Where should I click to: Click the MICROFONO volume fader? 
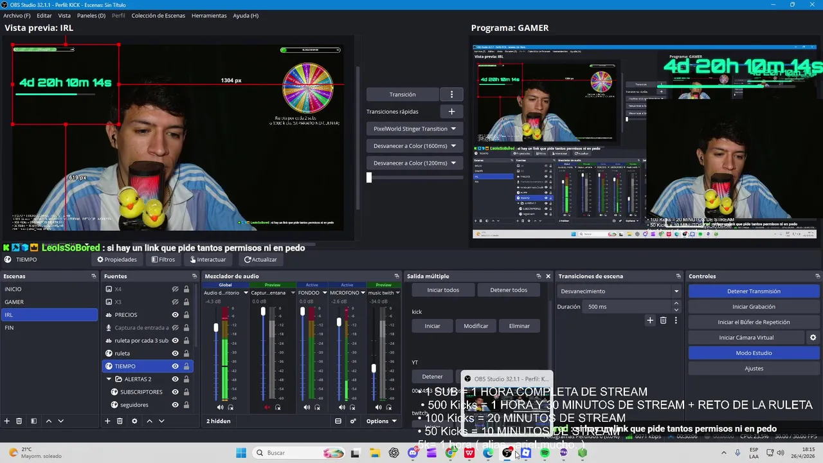pos(339,322)
